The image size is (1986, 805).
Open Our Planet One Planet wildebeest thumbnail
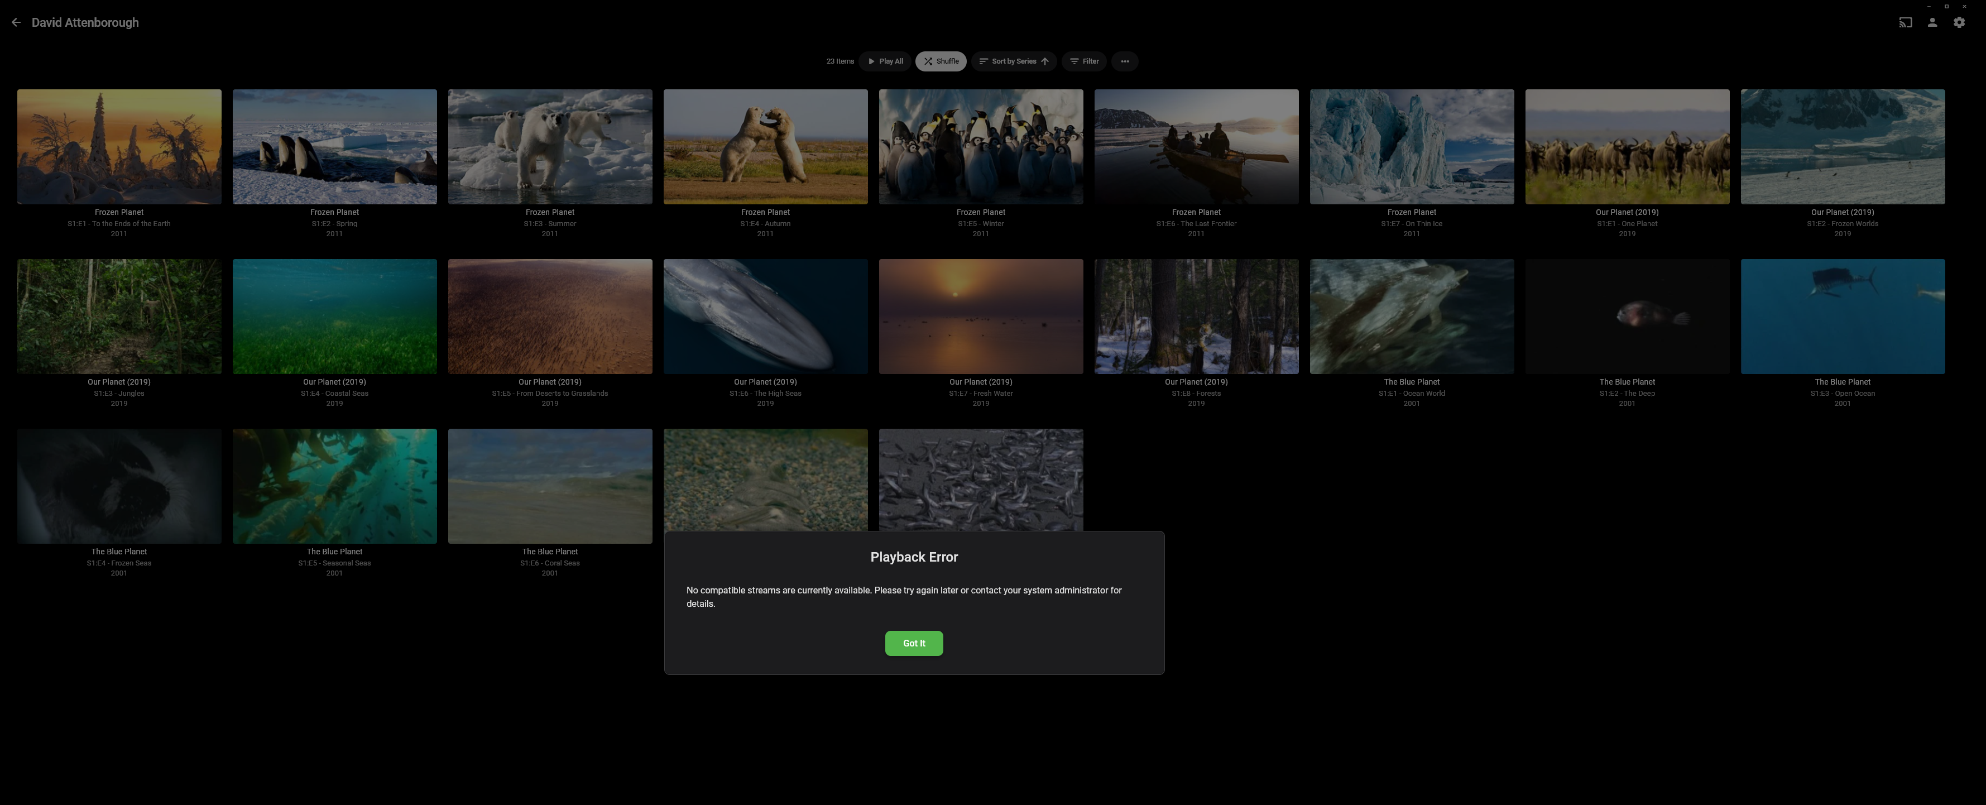[1627, 146]
